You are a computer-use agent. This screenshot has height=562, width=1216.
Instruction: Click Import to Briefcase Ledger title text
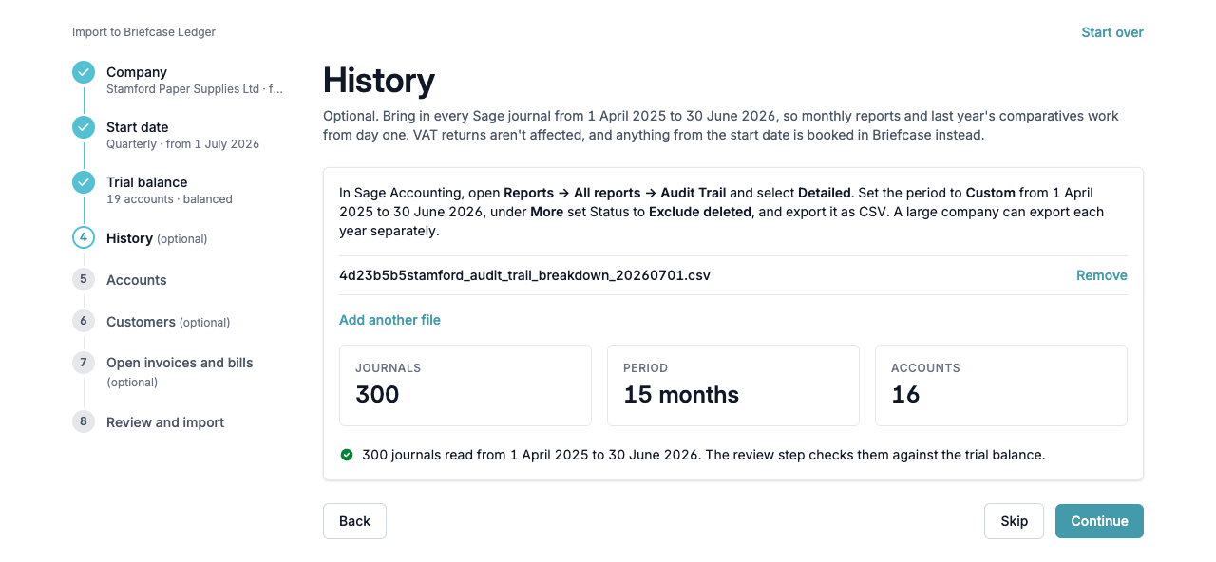click(143, 32)
